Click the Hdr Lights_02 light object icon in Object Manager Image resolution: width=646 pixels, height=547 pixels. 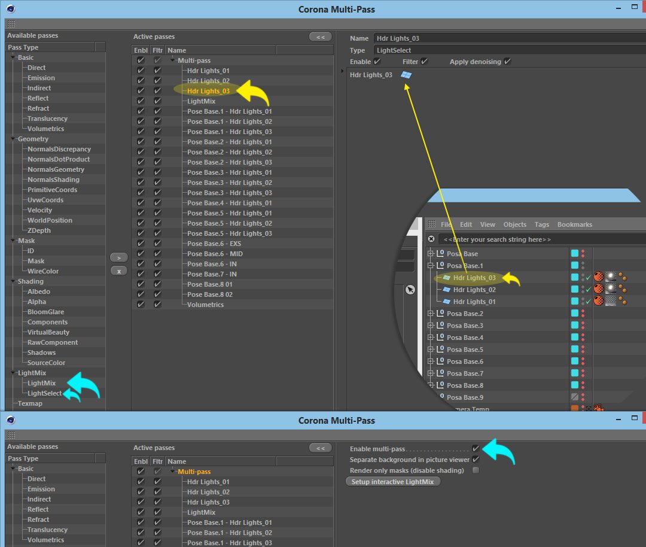(447, 290)
